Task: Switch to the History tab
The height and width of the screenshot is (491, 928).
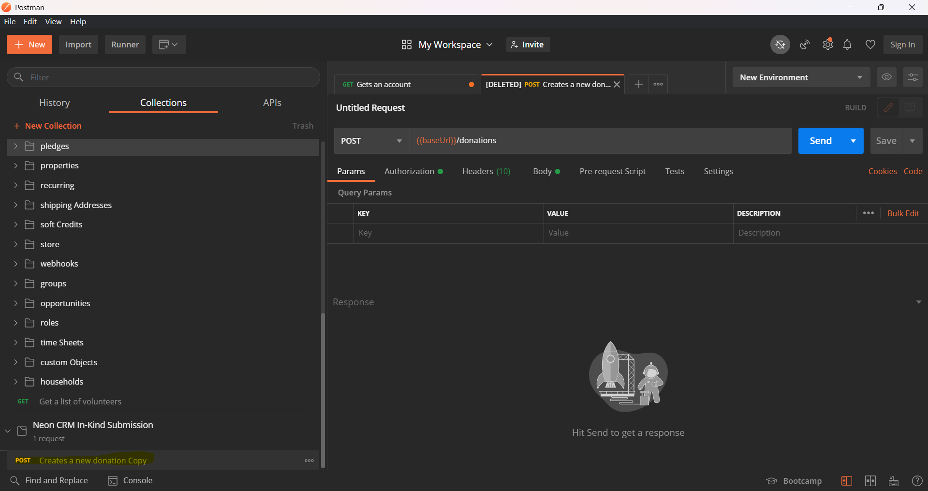Action: pos(55,103)
